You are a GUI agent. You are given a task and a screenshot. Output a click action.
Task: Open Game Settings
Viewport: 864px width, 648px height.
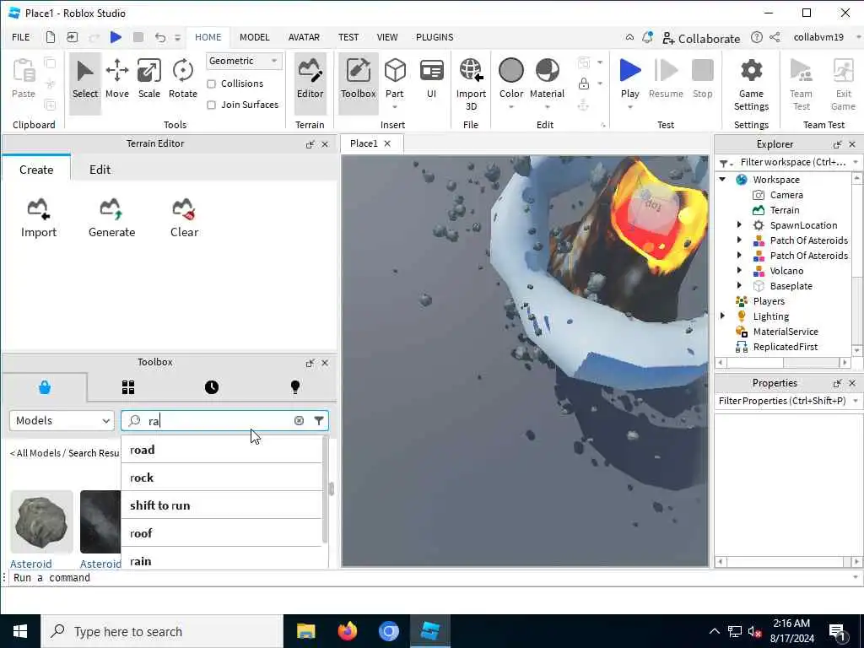click(751, 84)
